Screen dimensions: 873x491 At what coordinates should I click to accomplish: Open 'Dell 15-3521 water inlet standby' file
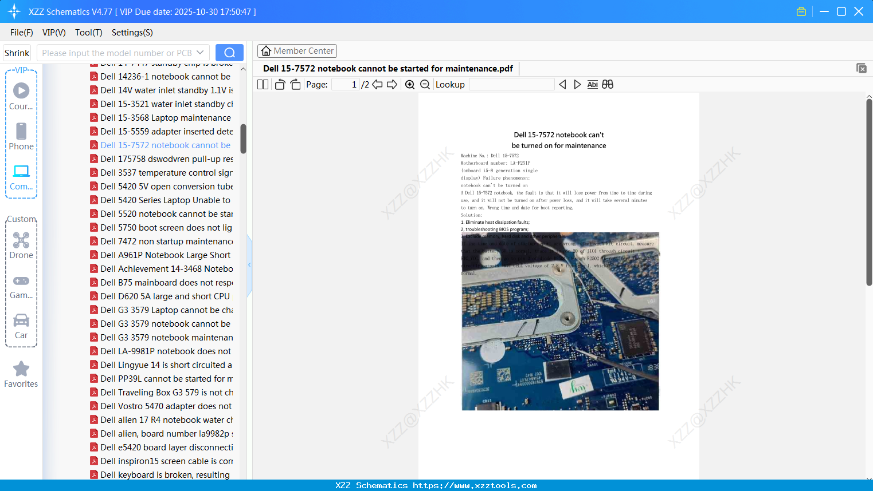click(161, 104)
